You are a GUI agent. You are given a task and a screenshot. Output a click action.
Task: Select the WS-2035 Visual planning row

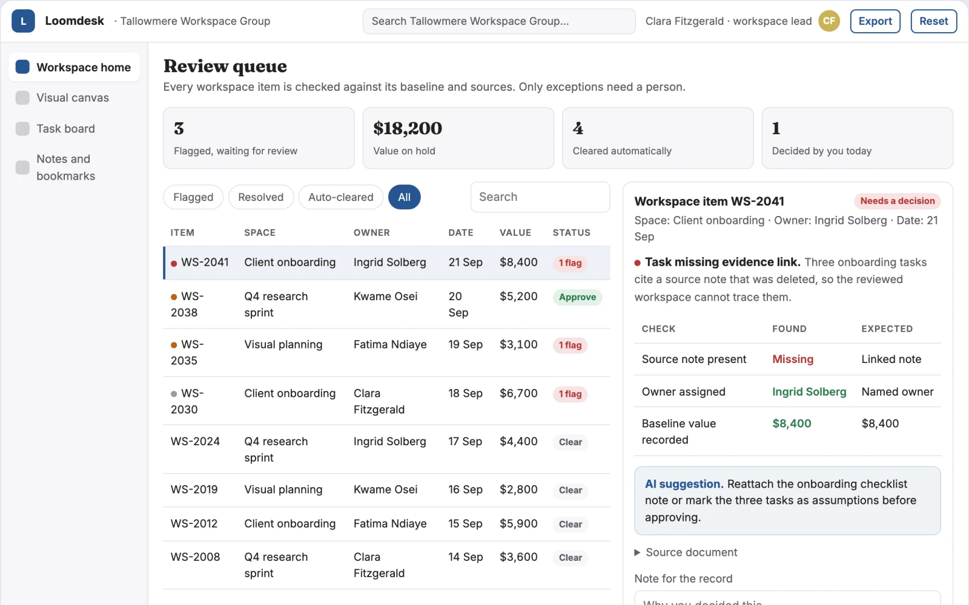point(386,352)
